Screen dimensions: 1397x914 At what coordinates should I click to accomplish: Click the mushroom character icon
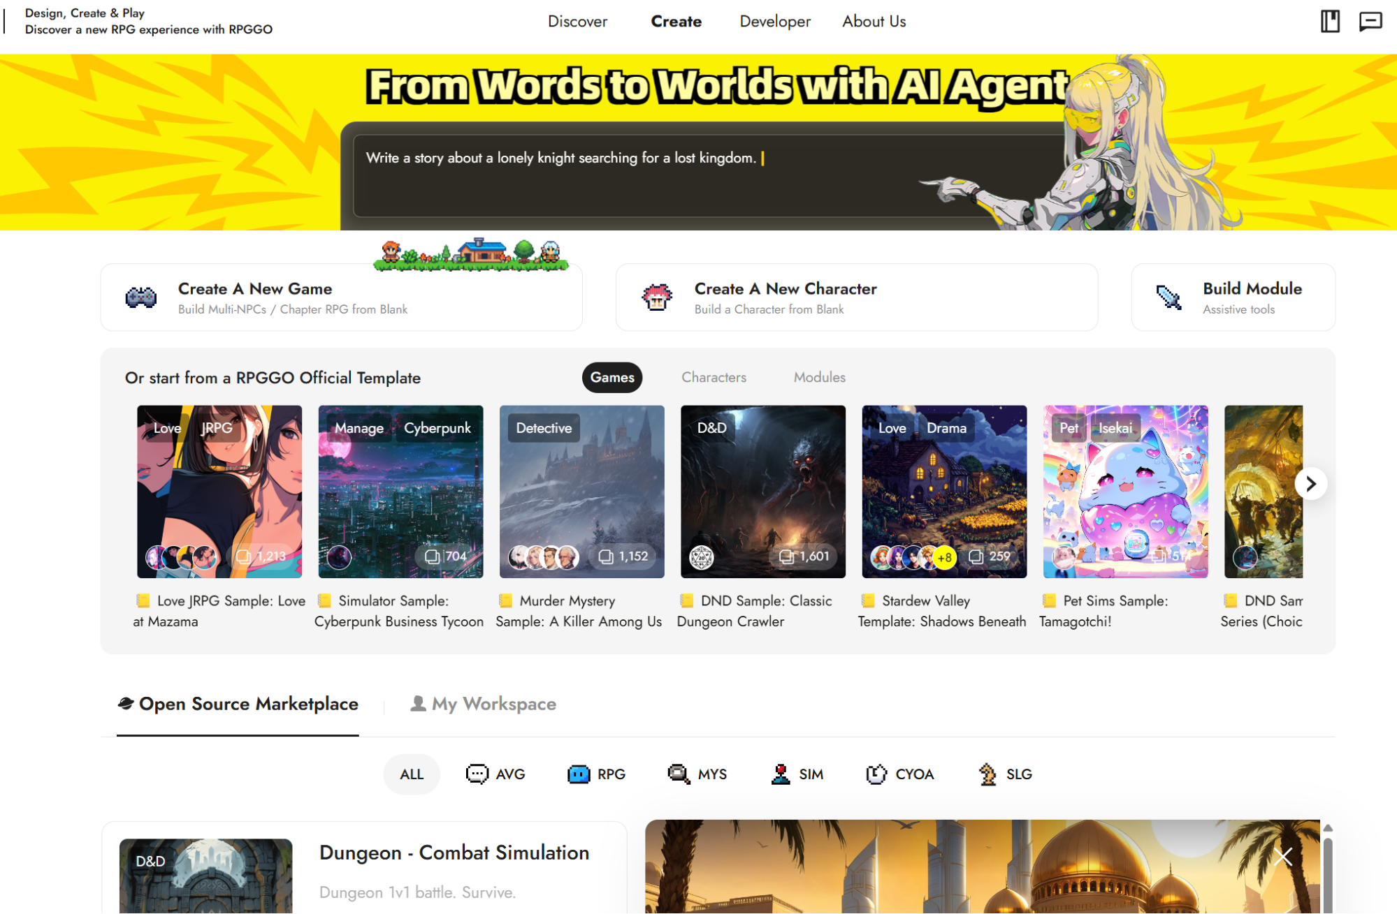point(657,298)
